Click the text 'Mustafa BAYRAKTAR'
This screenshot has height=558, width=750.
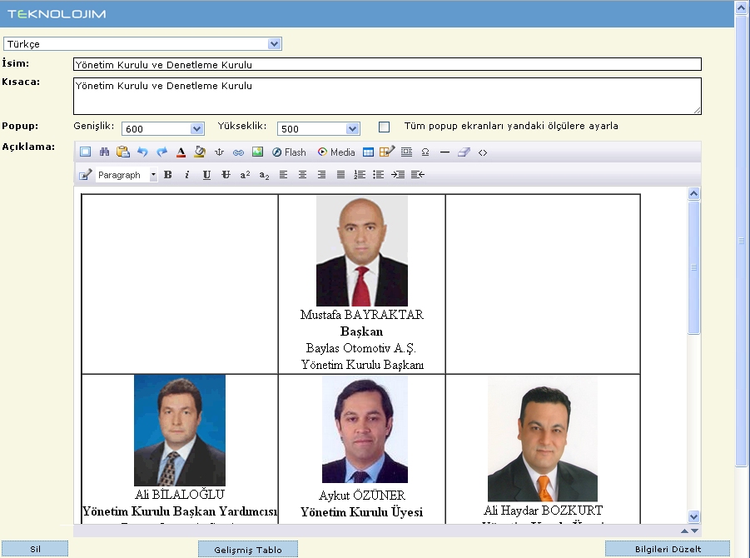click(361, 315)
